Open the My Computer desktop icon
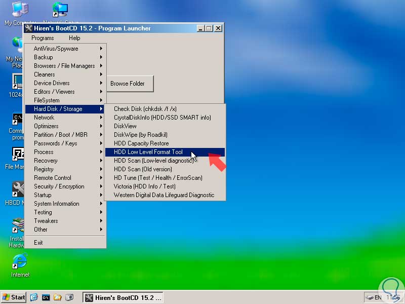This screenshot has height=304, width=405. click(x=20, y=10)
